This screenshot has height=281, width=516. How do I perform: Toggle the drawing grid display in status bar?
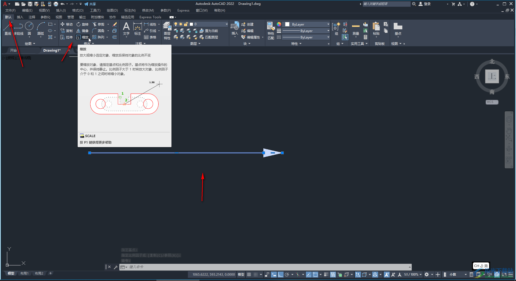pos(249,275)
